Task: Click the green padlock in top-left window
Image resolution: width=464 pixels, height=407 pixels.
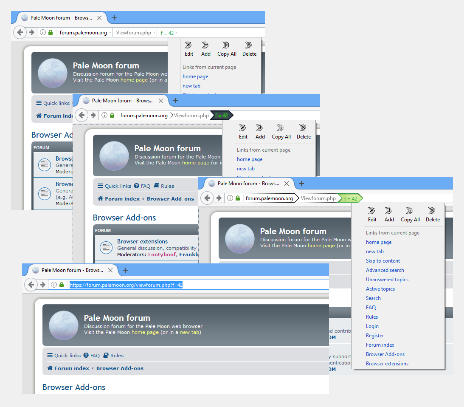Action: 51,32
